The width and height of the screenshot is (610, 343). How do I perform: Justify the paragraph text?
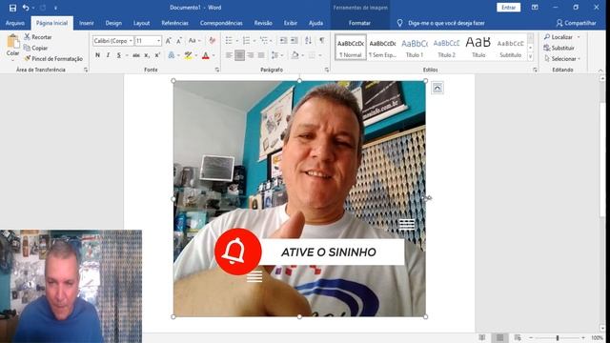pos(261,55)
